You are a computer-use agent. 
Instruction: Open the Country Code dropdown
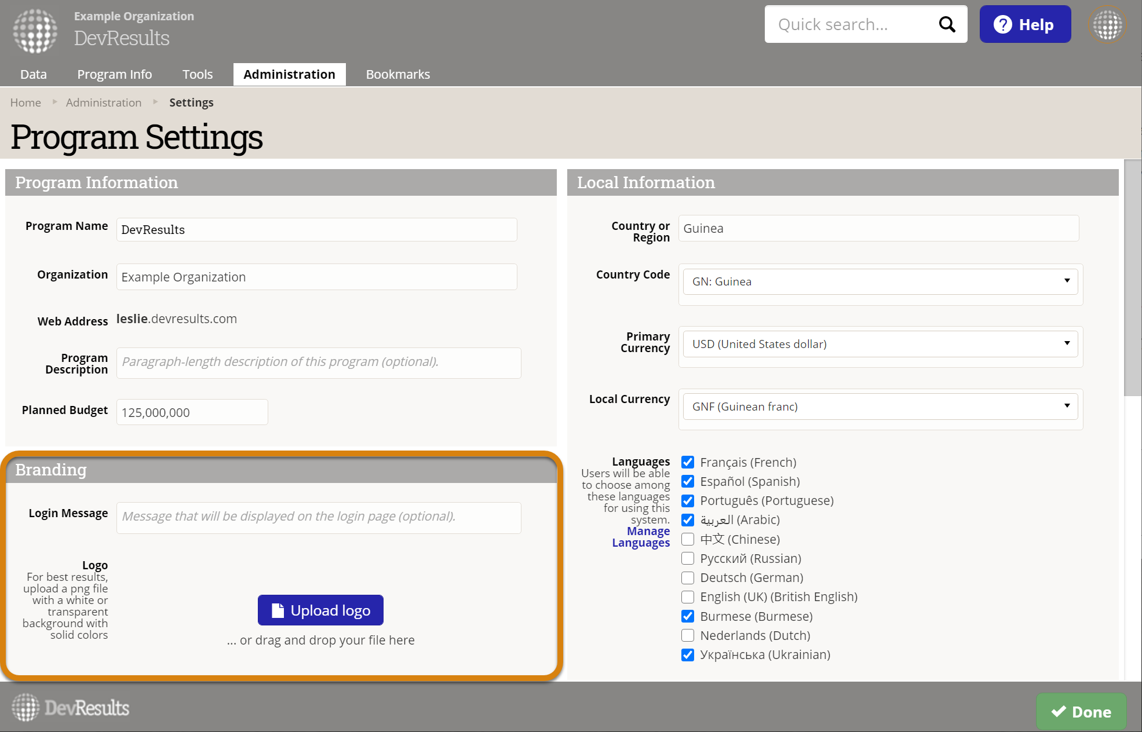point(880,281)
